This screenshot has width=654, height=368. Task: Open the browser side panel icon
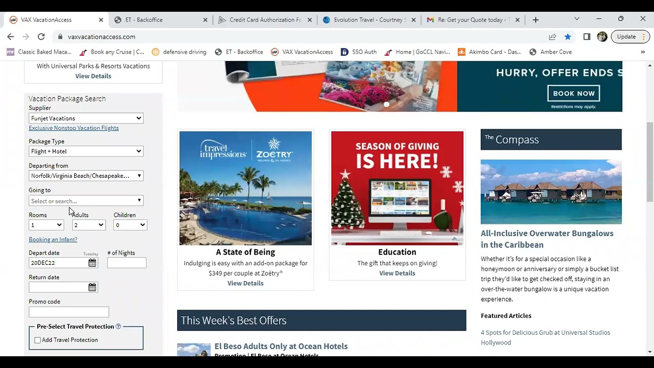click(587, 37)
